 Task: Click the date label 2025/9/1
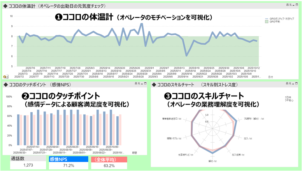[x=149, y=68]
